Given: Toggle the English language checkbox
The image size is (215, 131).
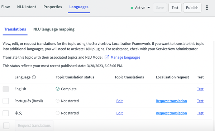Looking at the screenshot, I should 6,89.
